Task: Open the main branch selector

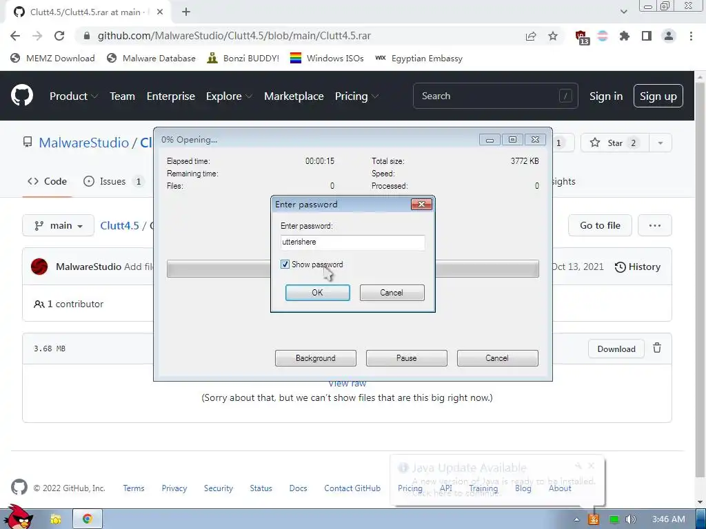Action: pos(59,225)
